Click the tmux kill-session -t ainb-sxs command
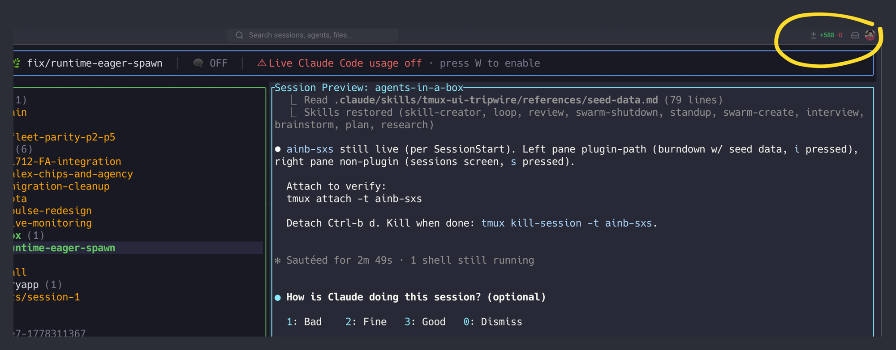This screenshot has width=896, height=350. (566, 223)
